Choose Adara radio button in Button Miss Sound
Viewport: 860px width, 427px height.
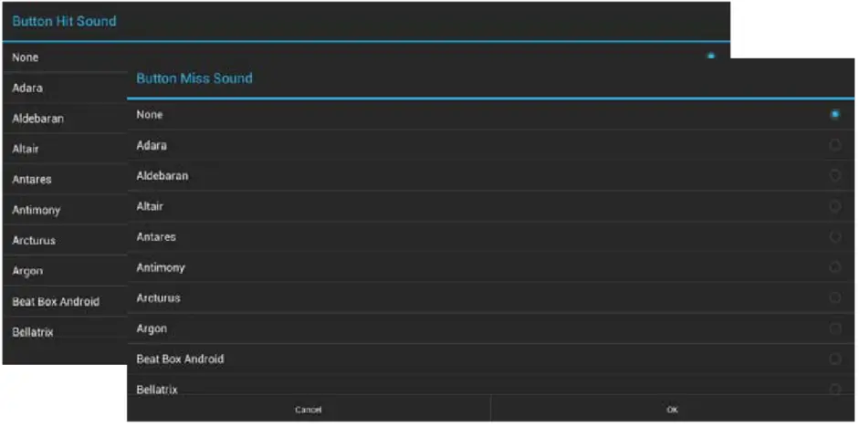click(x=834, y=145)
